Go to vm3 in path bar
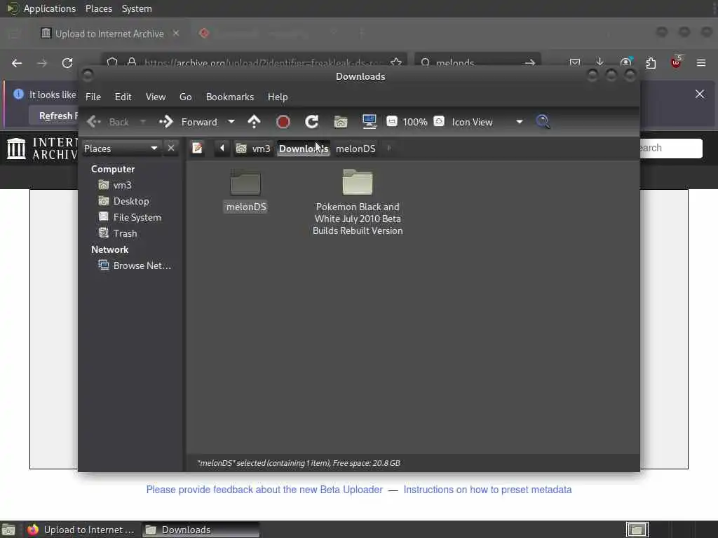This screenshot has height=538, width=718. pos(253,149)
